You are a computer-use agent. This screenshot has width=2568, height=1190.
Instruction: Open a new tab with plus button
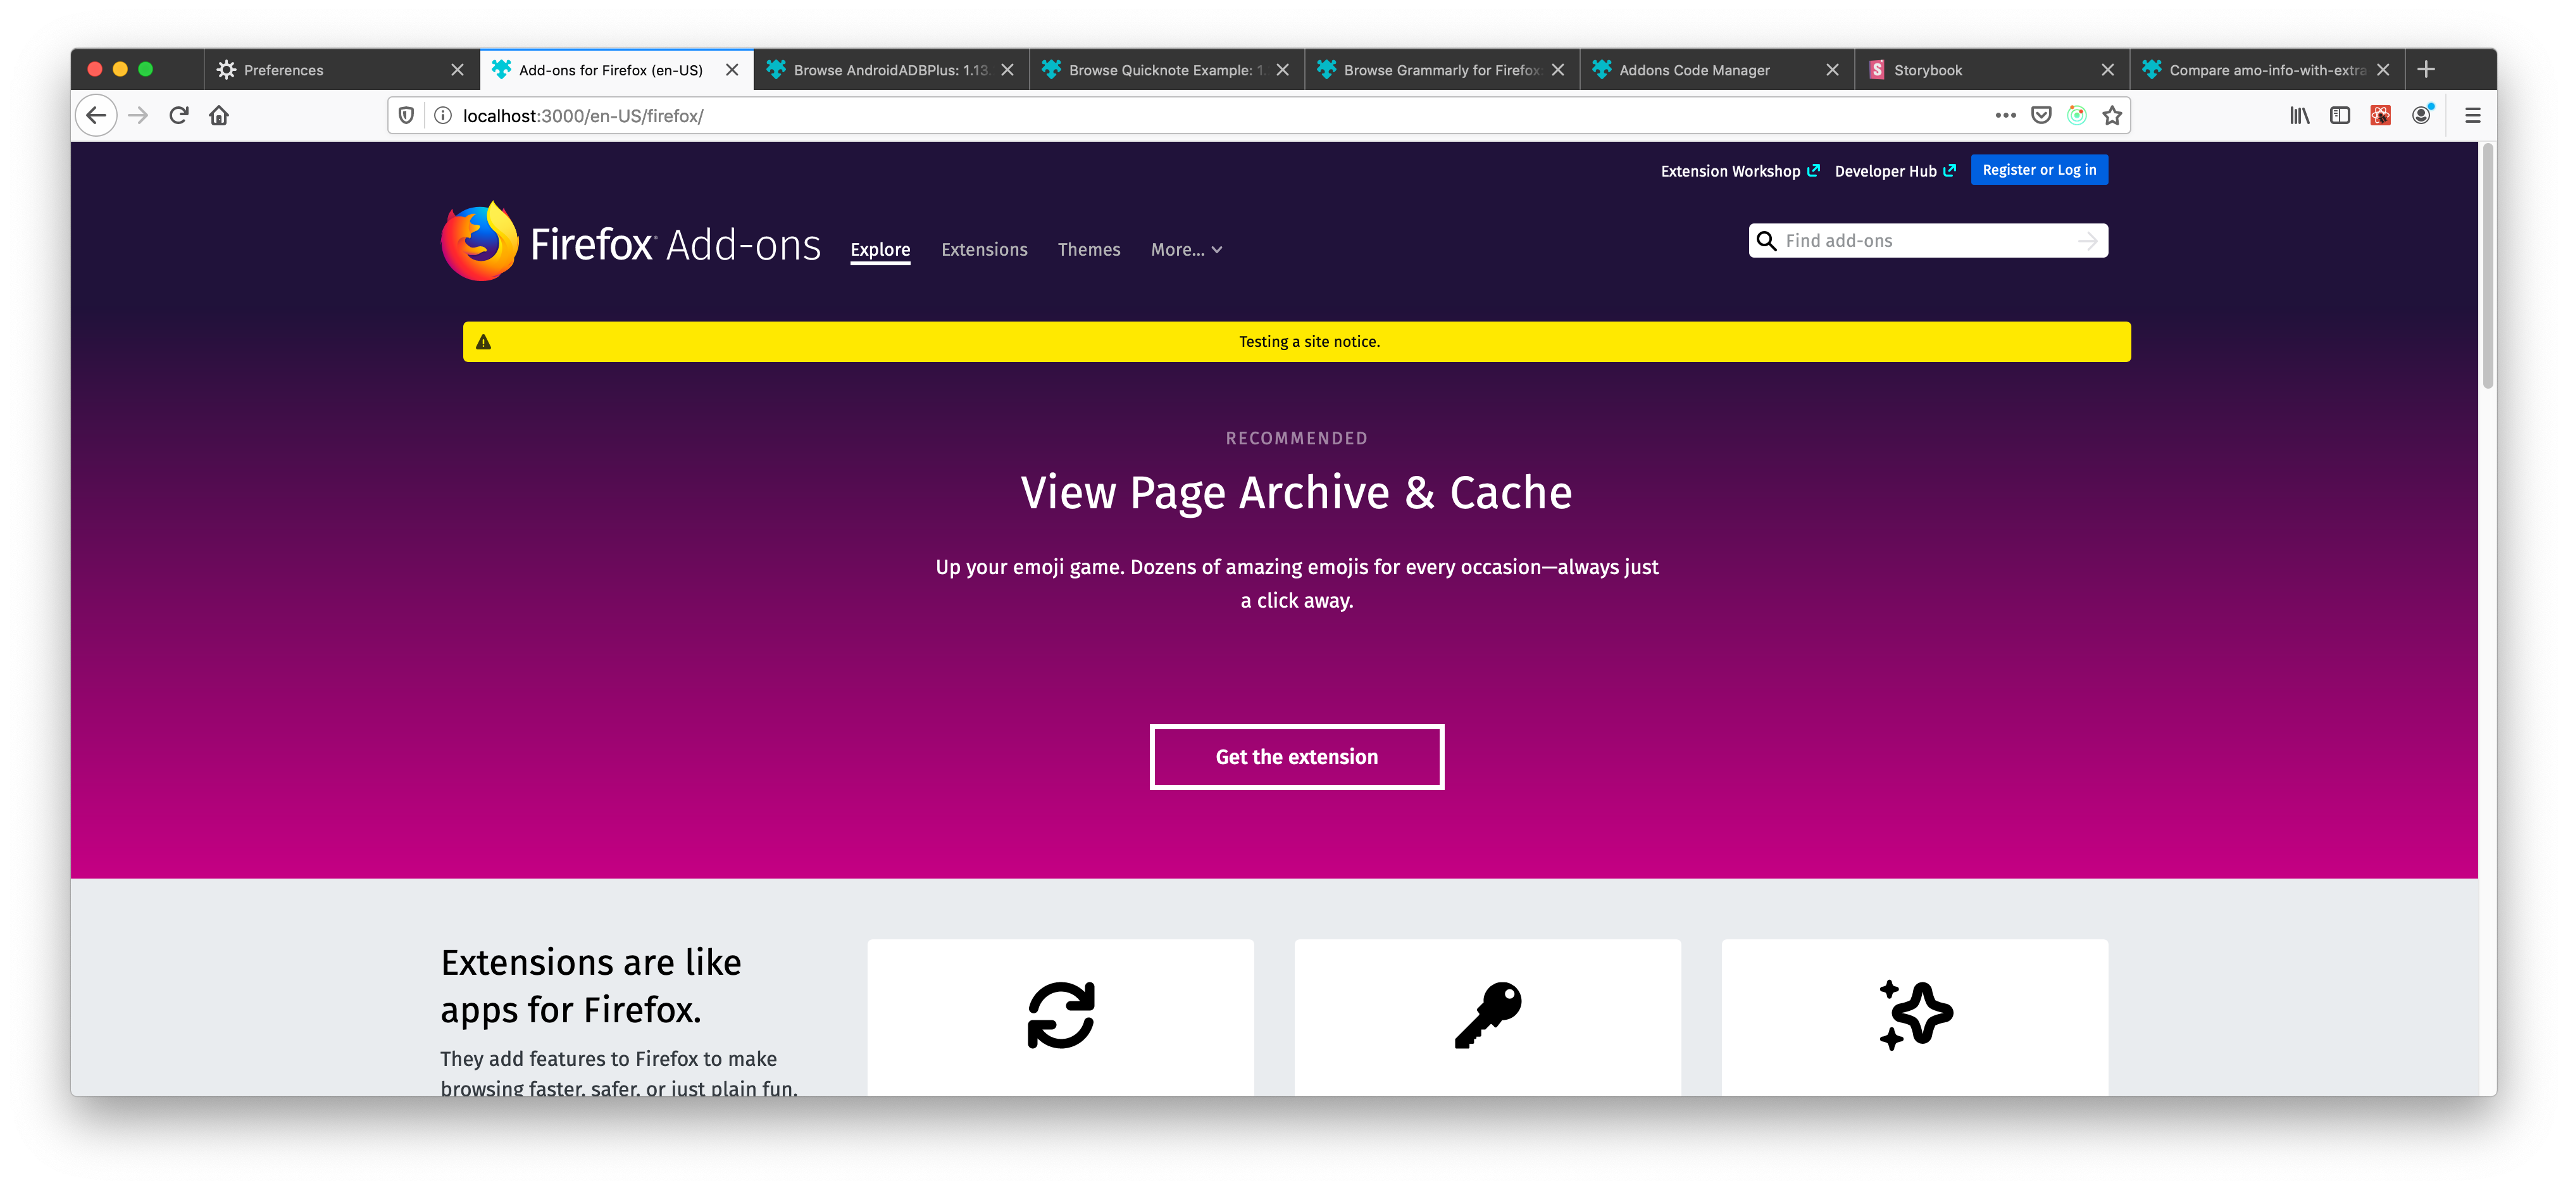2426,69
